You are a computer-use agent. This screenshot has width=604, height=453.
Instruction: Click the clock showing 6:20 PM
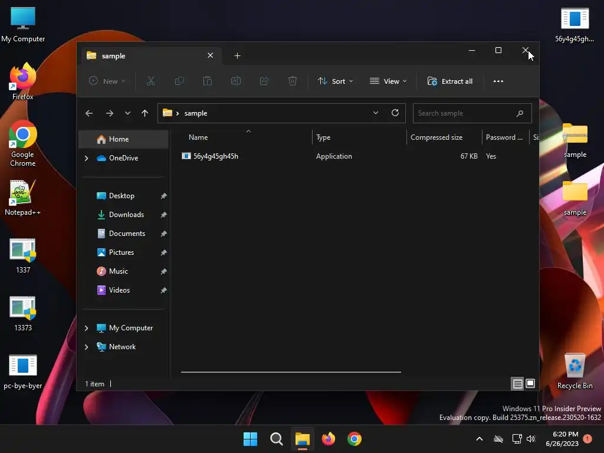[562, 439]
